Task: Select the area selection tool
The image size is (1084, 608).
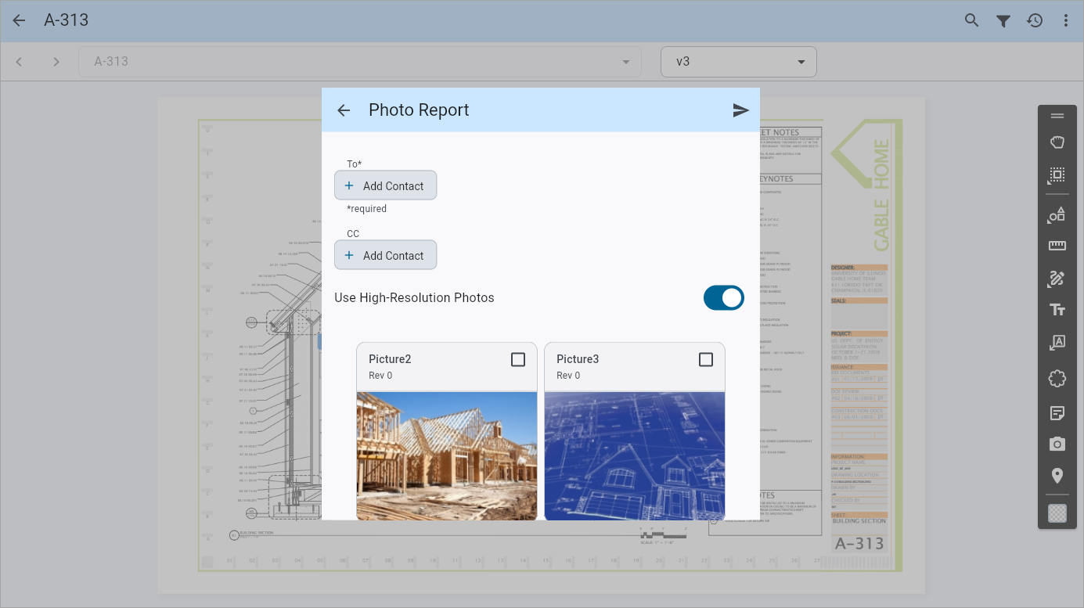Action: (1057, 175)
